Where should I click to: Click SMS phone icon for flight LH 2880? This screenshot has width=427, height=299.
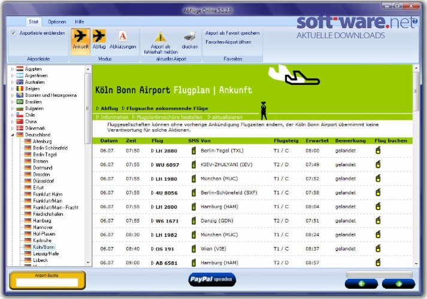click(x=193, y=150)
